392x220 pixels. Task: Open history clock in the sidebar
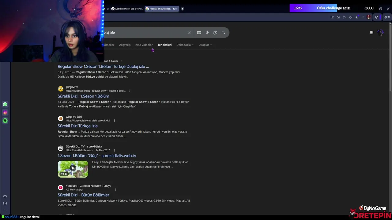coord(5,204)
